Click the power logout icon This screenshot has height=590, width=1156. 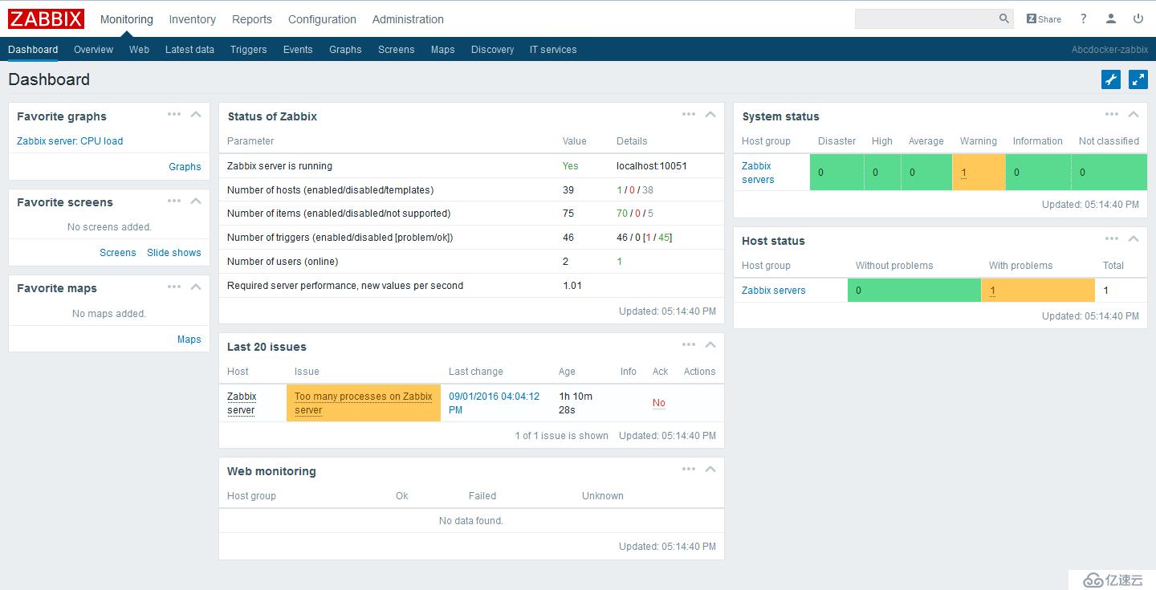[x=1138, y=18]
